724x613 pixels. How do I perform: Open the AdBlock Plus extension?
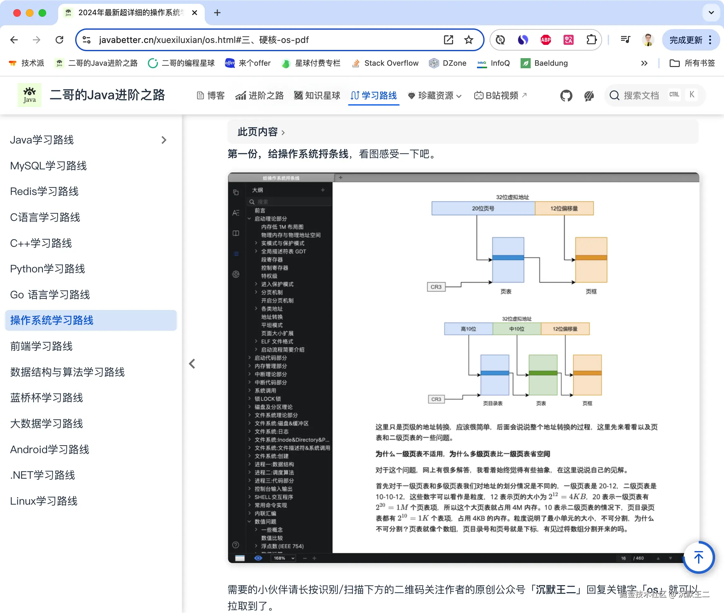[x=546, y=40]
